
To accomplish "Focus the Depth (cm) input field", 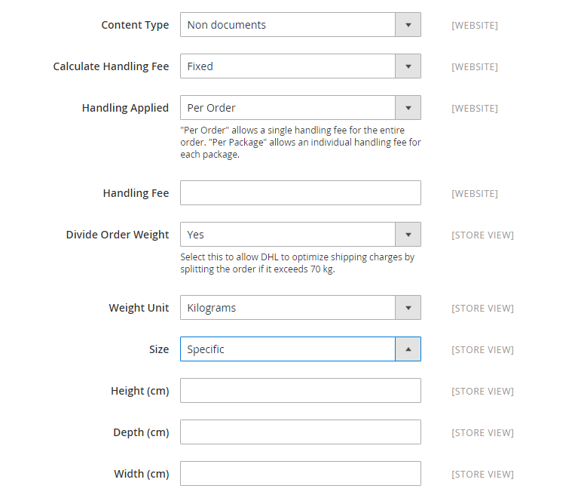I will pyautogui.click(x=301, y=432).
